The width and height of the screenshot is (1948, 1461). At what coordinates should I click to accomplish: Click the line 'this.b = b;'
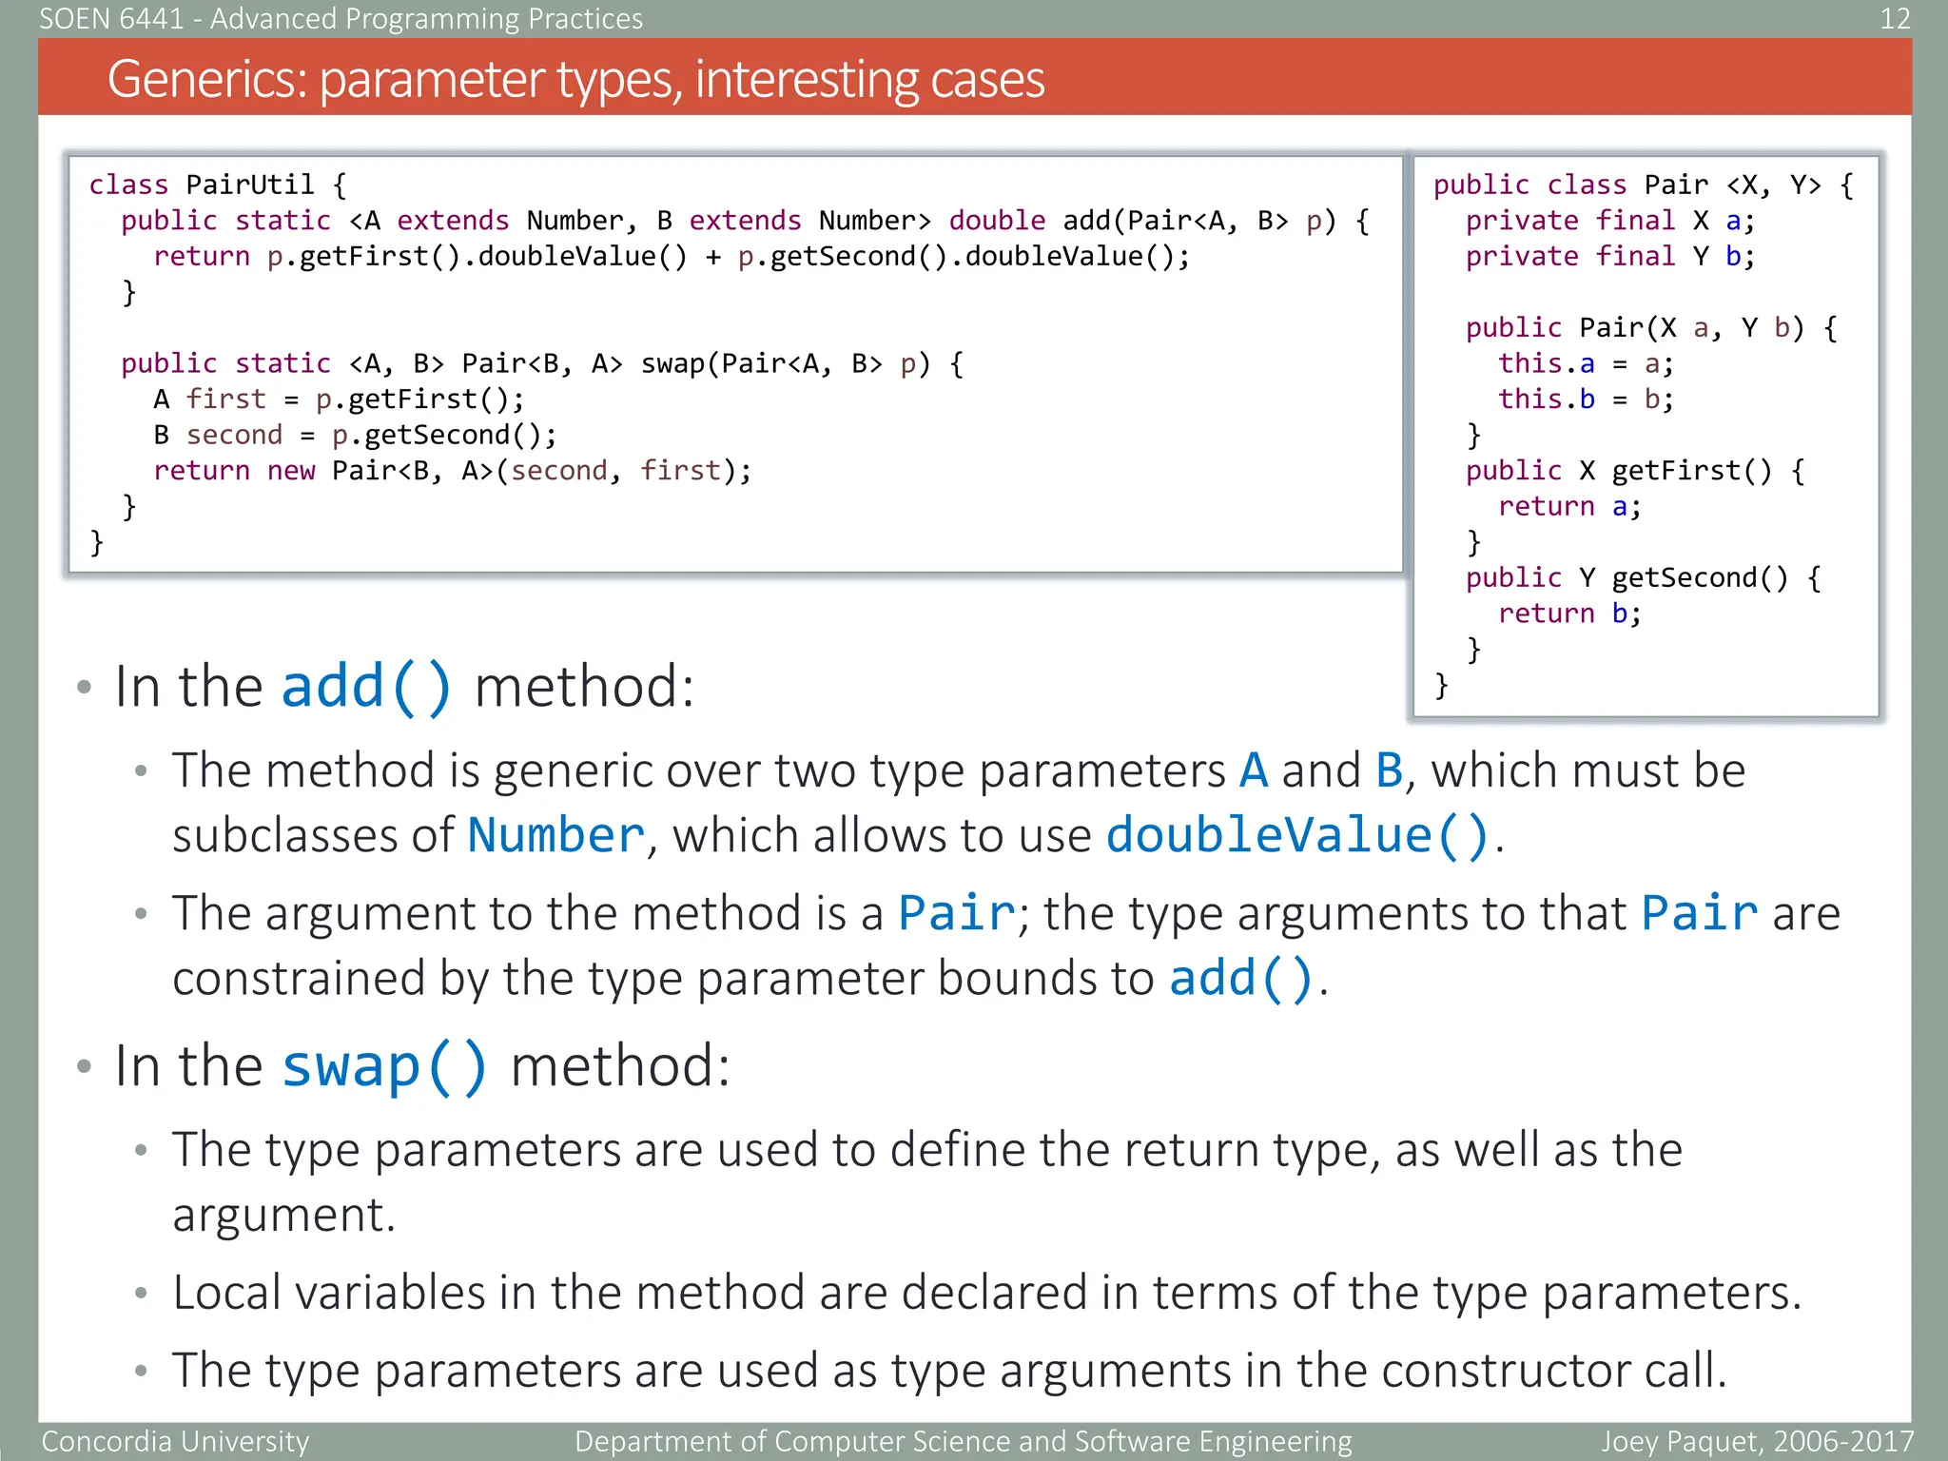1586,399
